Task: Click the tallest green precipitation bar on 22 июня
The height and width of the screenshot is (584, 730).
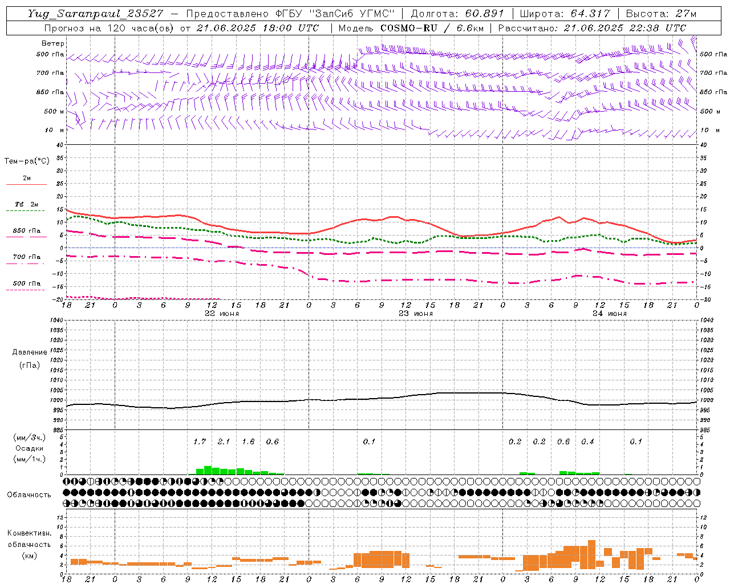Action: (208, 471)
